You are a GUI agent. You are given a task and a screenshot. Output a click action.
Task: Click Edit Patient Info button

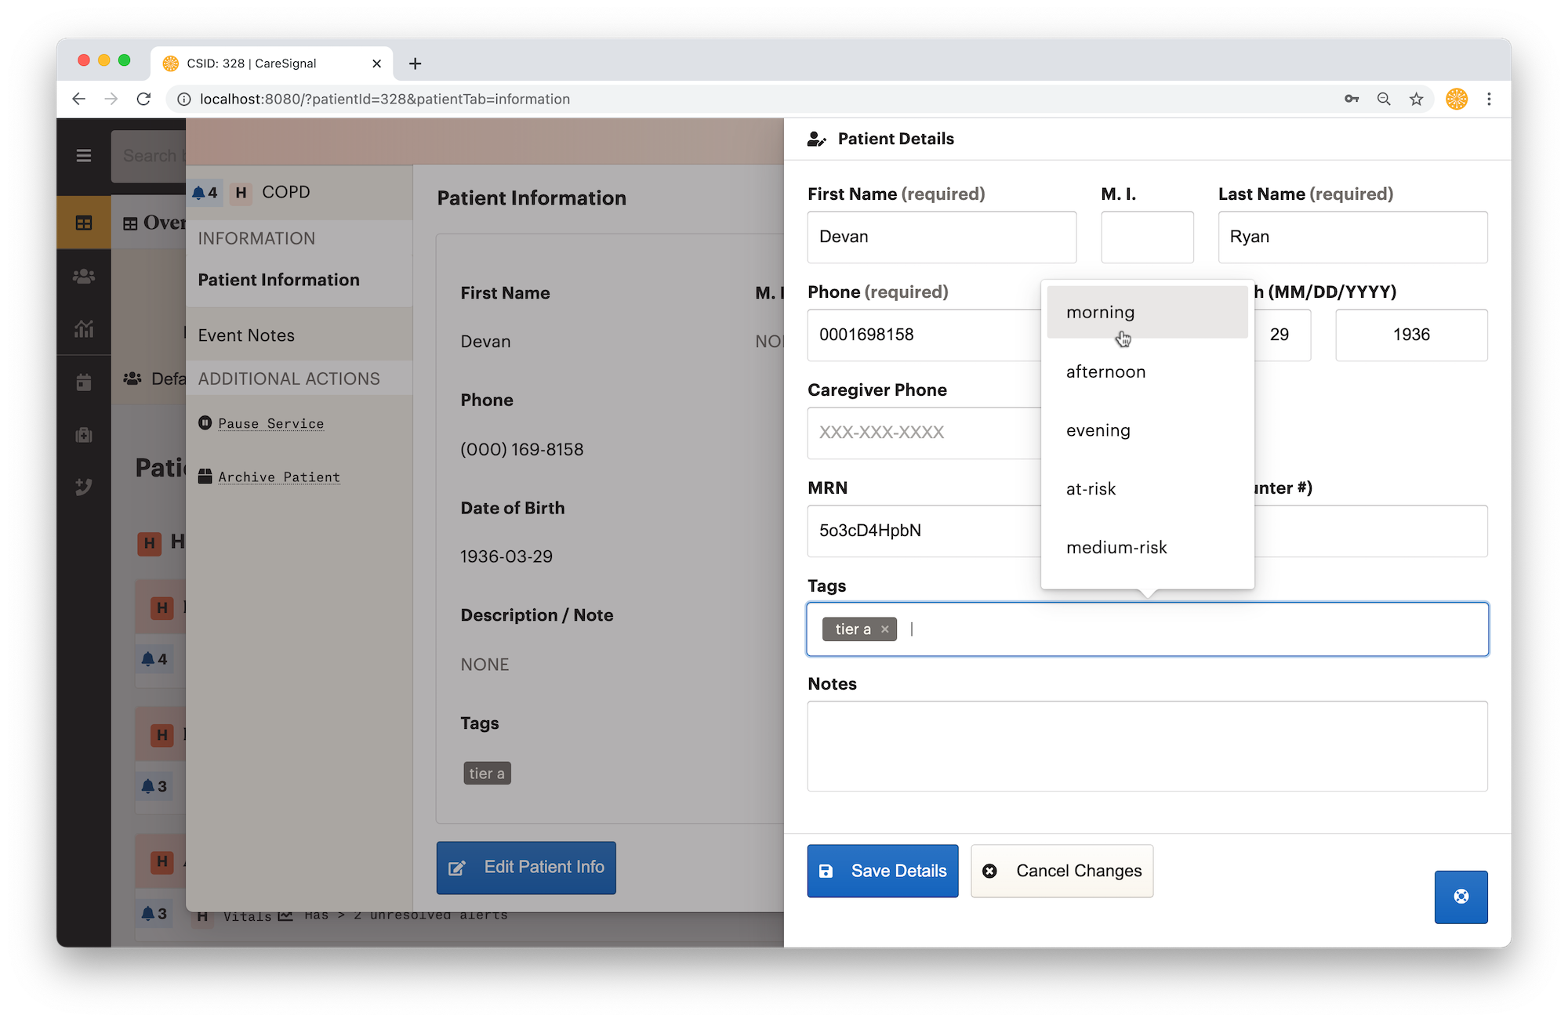click(526, 868)
